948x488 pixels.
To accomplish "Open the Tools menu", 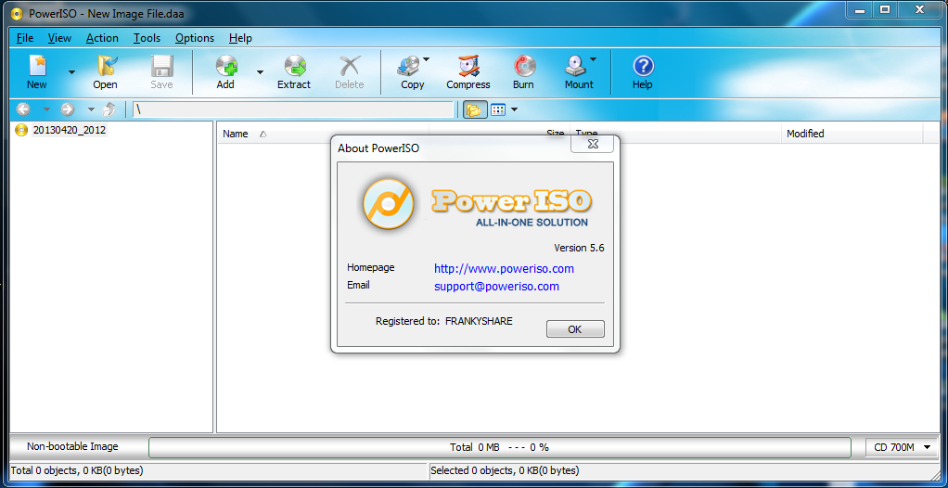I will (147, 38).
